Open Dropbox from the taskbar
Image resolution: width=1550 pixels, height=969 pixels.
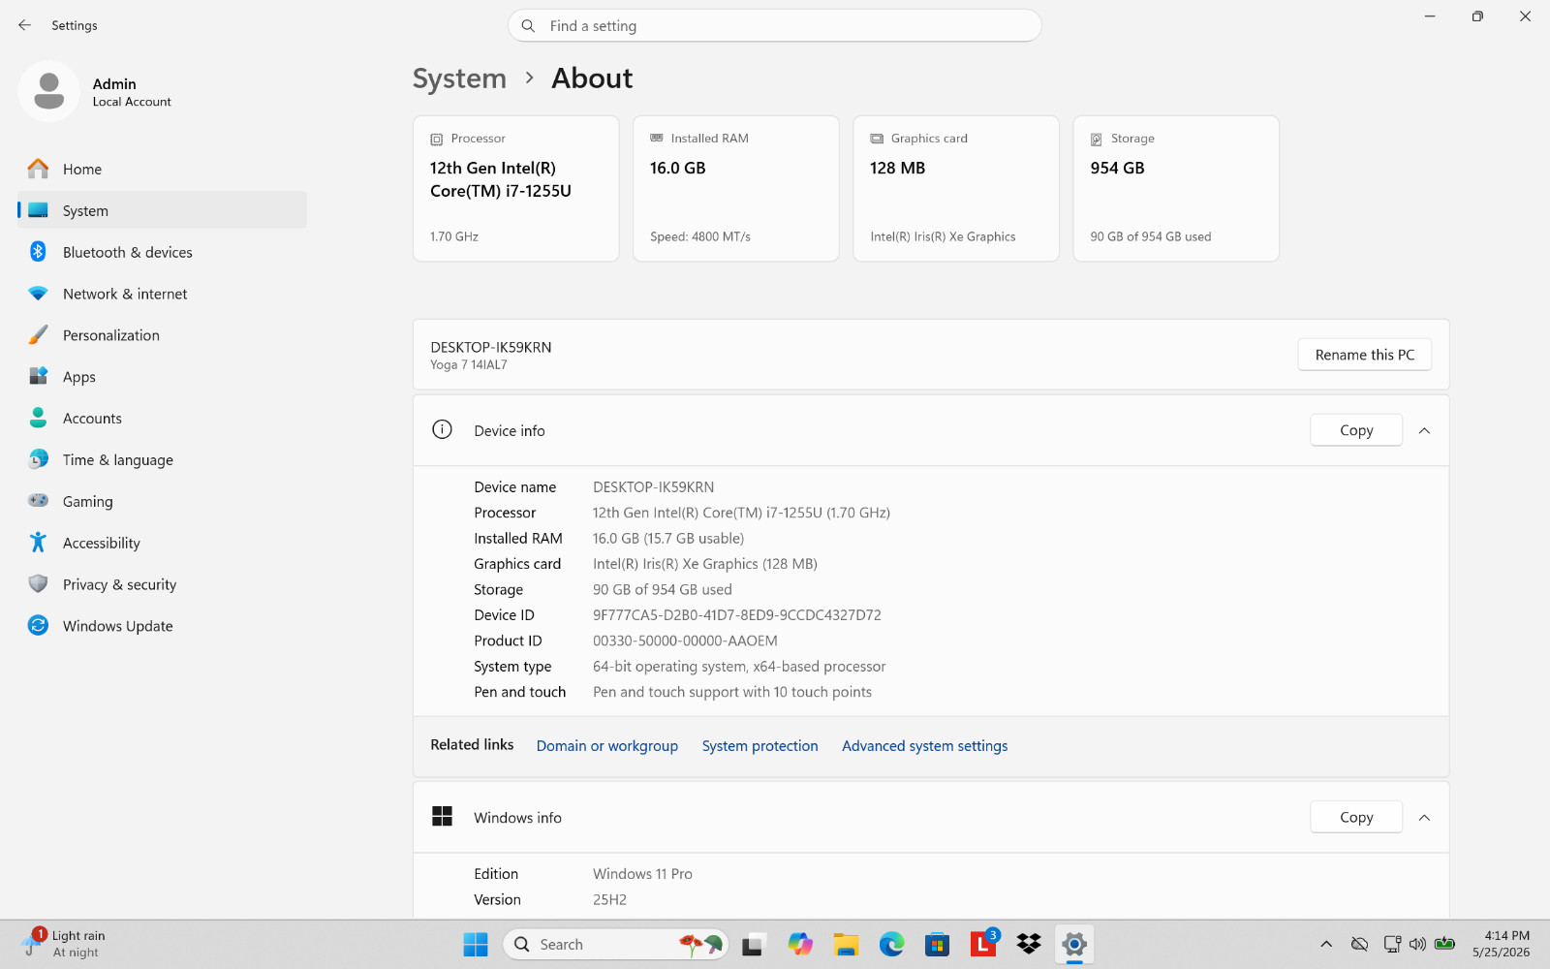point(1029,944)
